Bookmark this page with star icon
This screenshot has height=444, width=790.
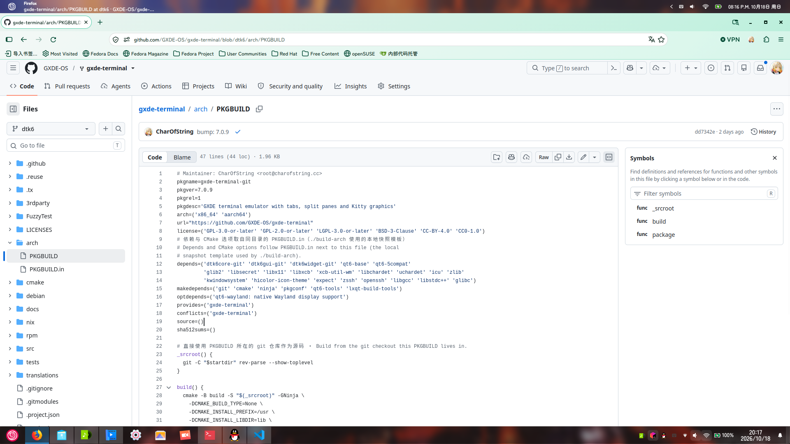661,39
